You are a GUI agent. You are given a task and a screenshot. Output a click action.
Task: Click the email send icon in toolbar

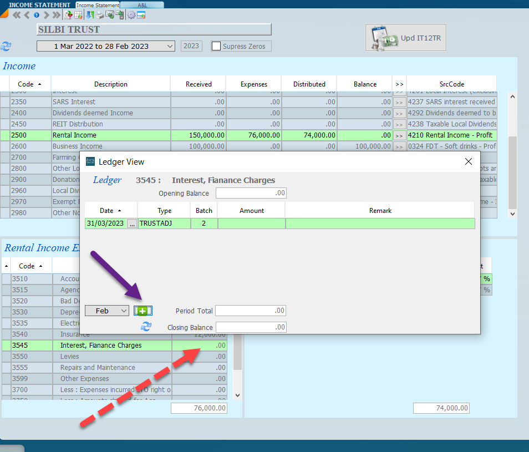tap(110, 15)
